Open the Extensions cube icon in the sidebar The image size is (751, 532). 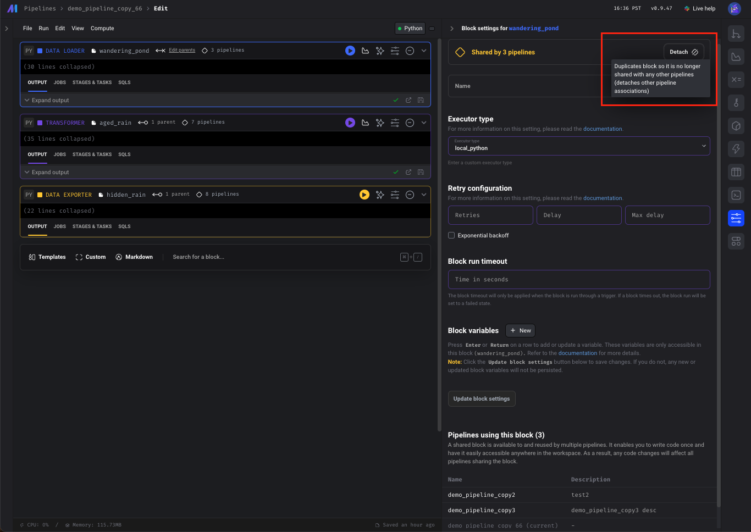pos(736,126)
